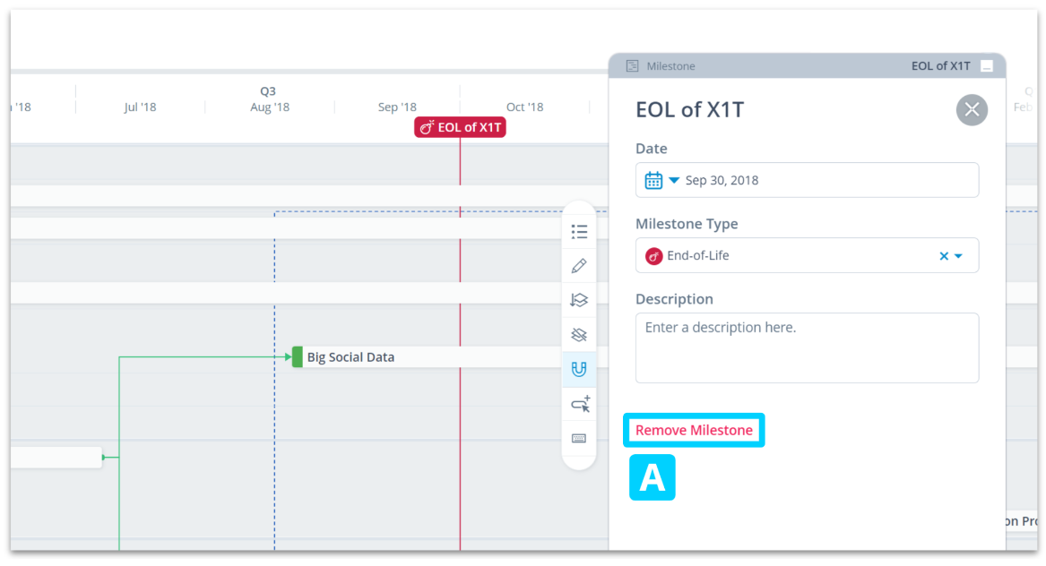
Task: Click the Milestone panel header icon
Action: (x=633, y=65)
